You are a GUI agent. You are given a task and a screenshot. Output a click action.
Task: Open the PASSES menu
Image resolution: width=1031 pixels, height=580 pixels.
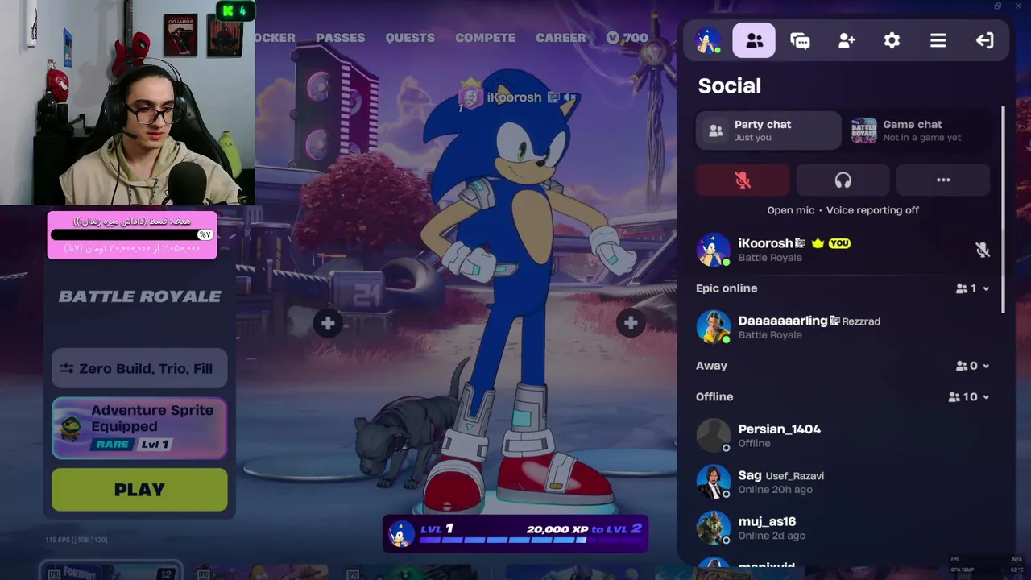340,38
